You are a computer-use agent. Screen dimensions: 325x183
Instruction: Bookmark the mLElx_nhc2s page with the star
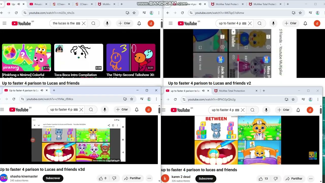pos(134,13)
